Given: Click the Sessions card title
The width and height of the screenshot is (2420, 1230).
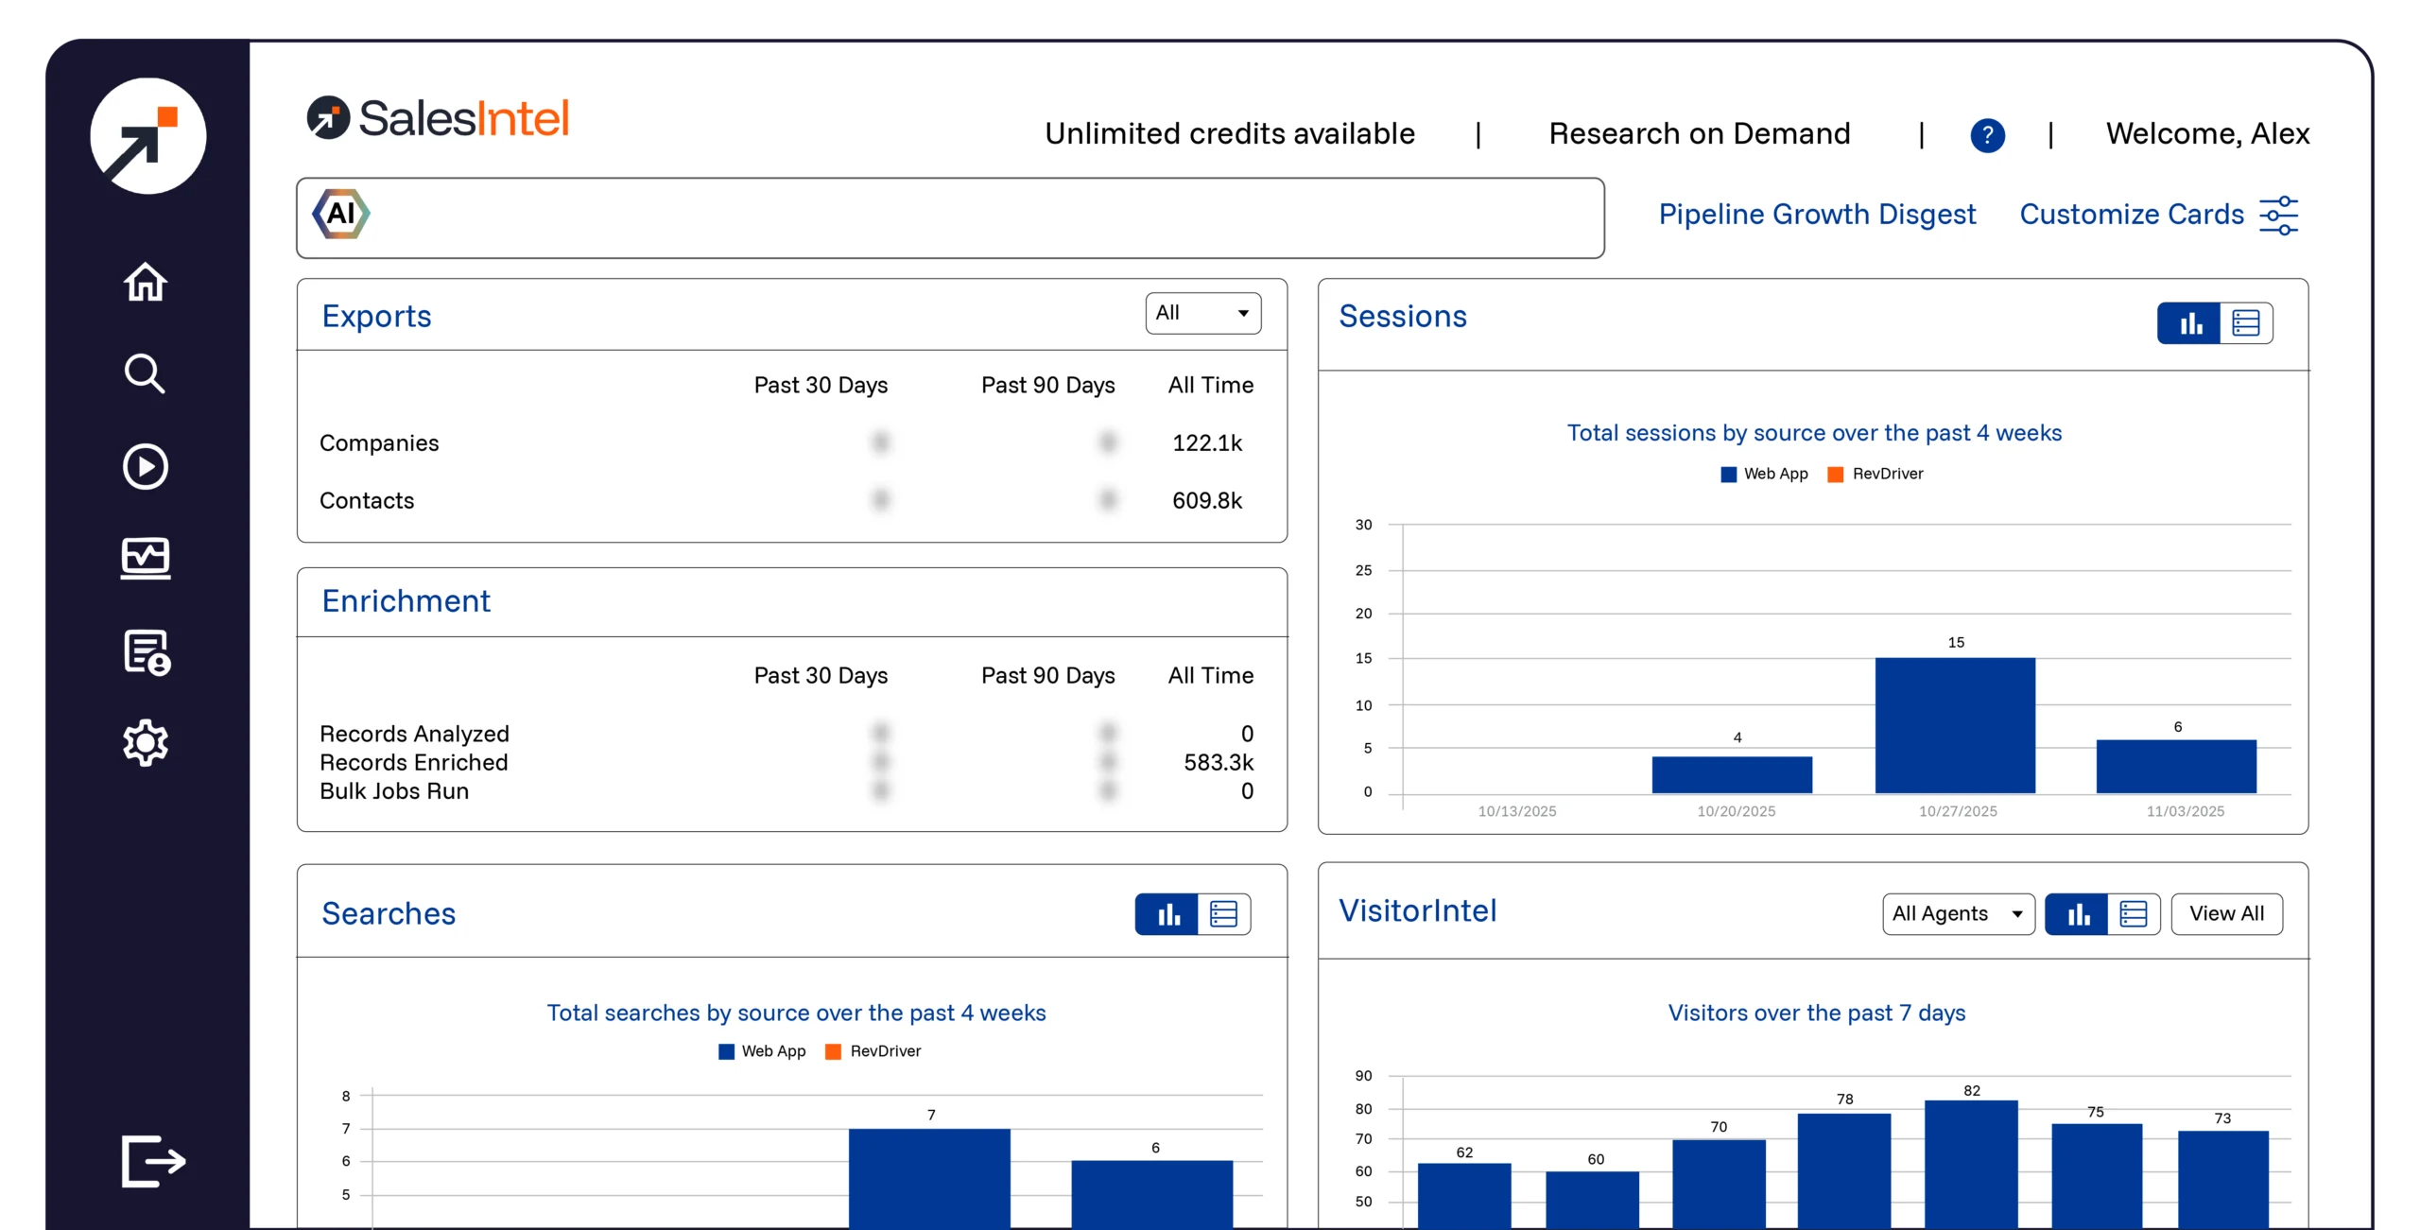Looking at the screenshot, I should (1403, 316).
